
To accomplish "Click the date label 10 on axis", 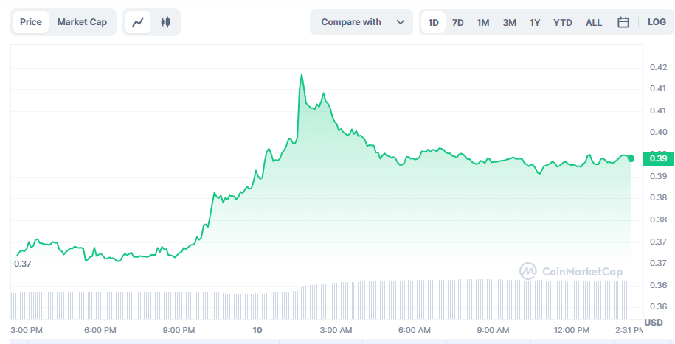I will click(257, 331).
